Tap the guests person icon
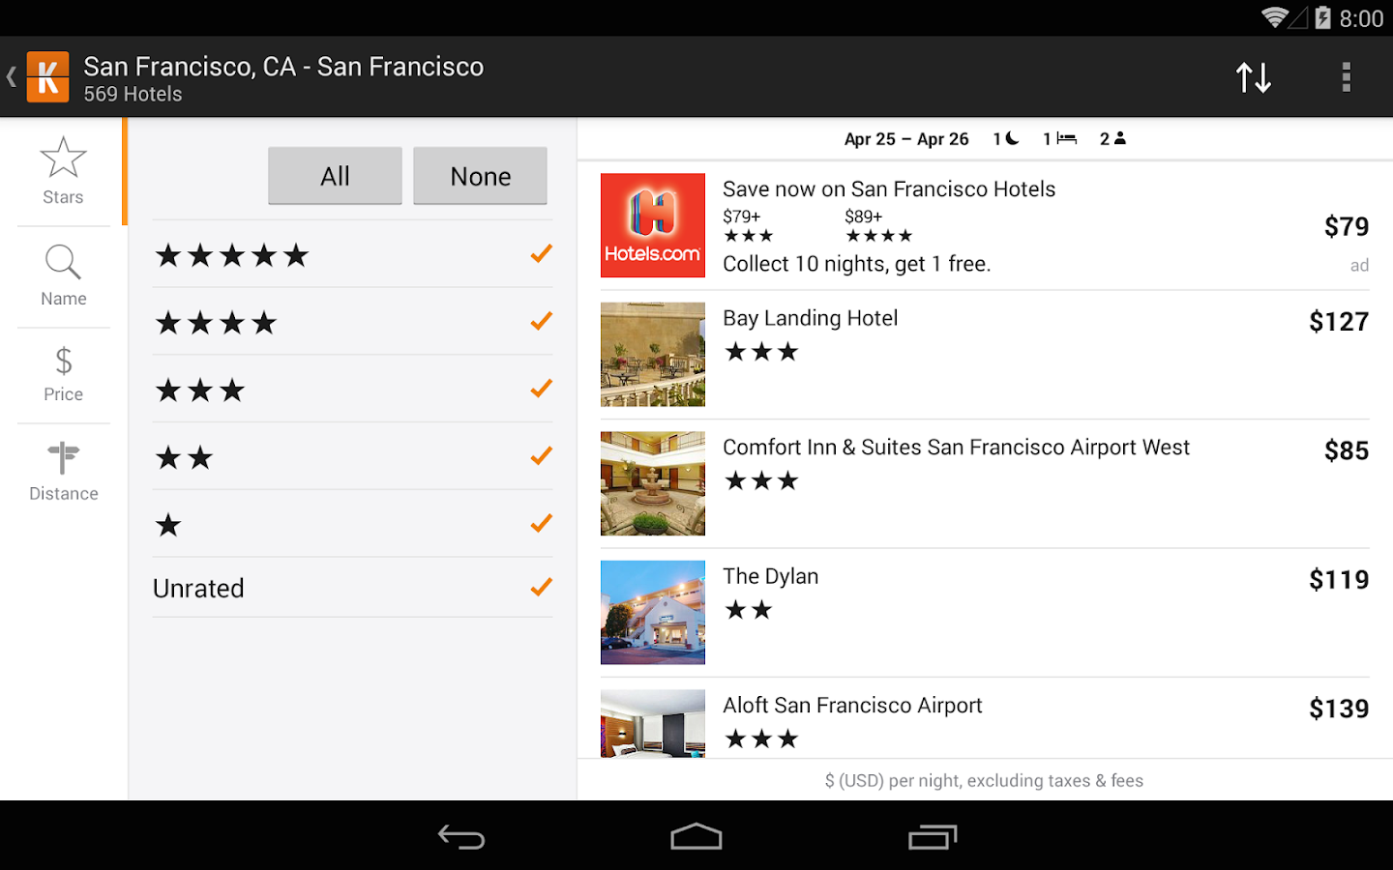 (x=1119, y=139)
